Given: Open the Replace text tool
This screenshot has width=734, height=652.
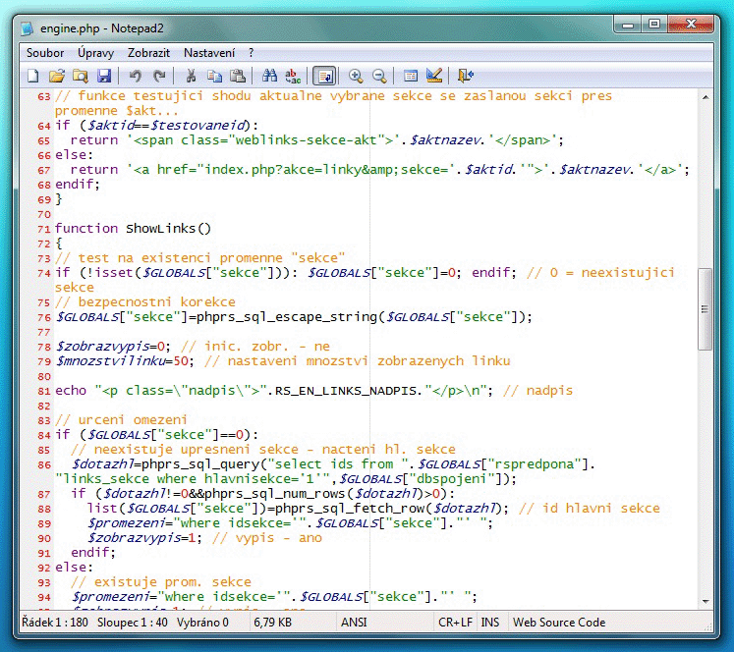Looking at the screenshot, I should [x=293, y=76].
